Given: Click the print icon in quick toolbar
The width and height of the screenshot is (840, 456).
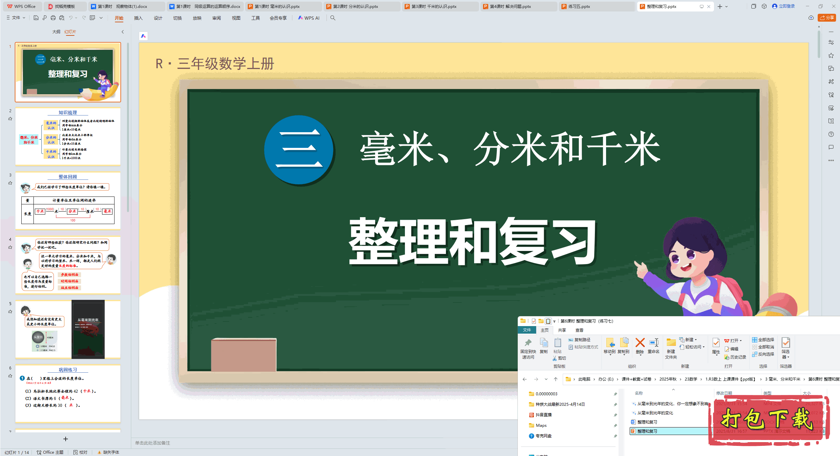Looking at the screenshot, I should point(53,18).
